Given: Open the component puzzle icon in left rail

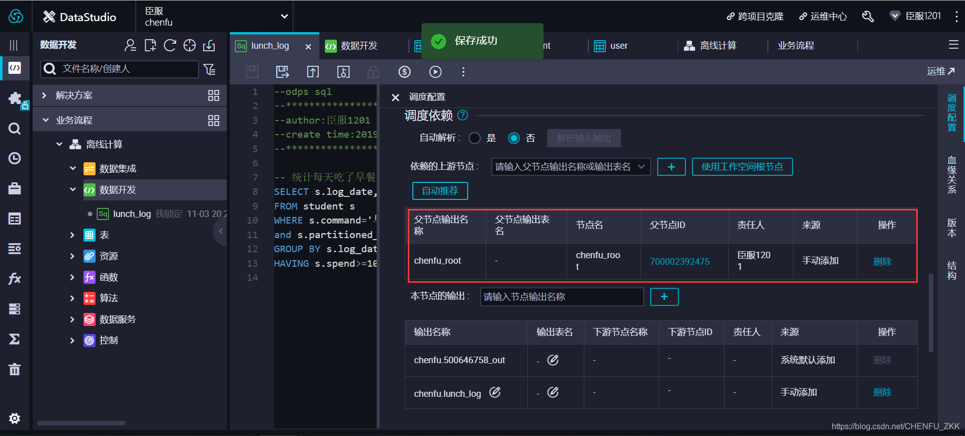Looking at the screenshot, I should click(x=16, y=98).
